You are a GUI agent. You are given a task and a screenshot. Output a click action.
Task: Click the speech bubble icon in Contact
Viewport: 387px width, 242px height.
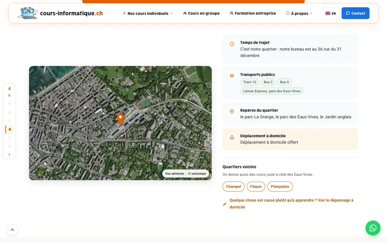(x=348, y=13)
